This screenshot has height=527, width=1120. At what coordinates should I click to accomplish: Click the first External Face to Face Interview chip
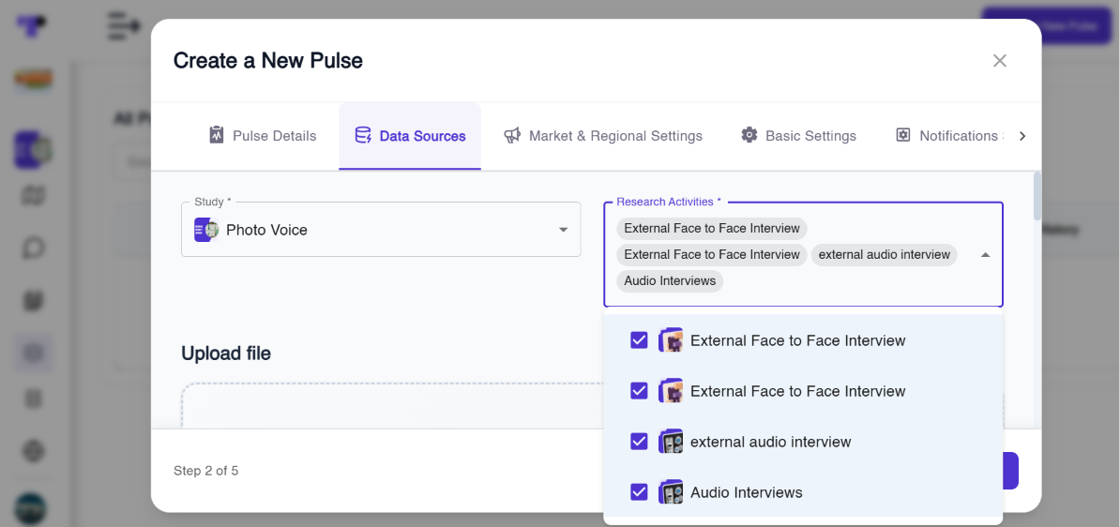712,229
